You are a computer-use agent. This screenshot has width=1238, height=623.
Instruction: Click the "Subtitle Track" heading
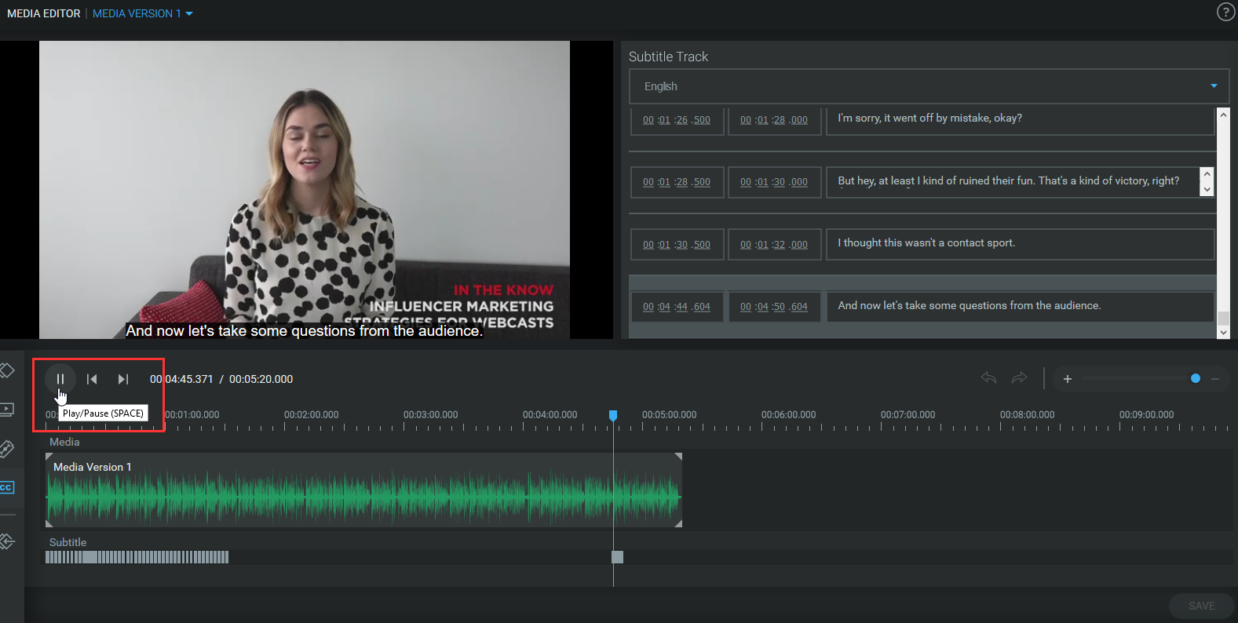pyautogui.click(x=668, y=56)
